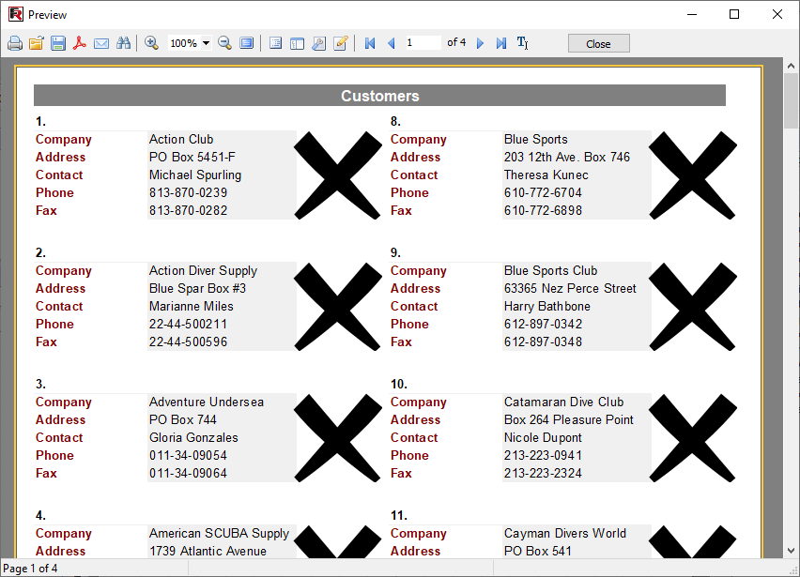Click the contact name "Michael Spurling"
Image resolution: width=800 pixels, height=577 pixels.
(x=195, y=175)
